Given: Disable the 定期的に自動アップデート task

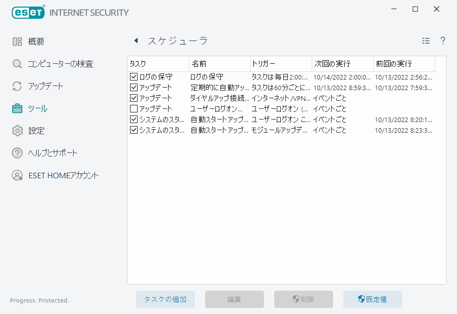Looking at the screenshot, I should [134, 88].
